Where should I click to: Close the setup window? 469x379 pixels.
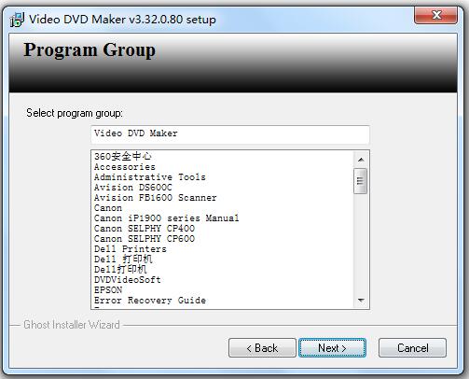click(x=435, y=15)
